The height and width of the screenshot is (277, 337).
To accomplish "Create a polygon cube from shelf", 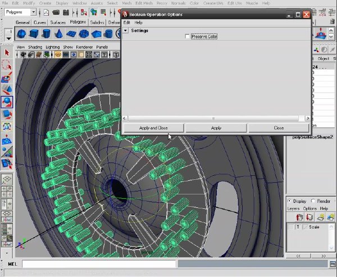I will (34, 34).
